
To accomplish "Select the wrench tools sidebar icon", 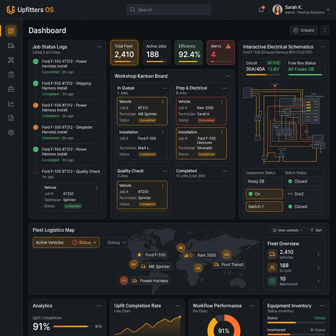I will (11, 60).
